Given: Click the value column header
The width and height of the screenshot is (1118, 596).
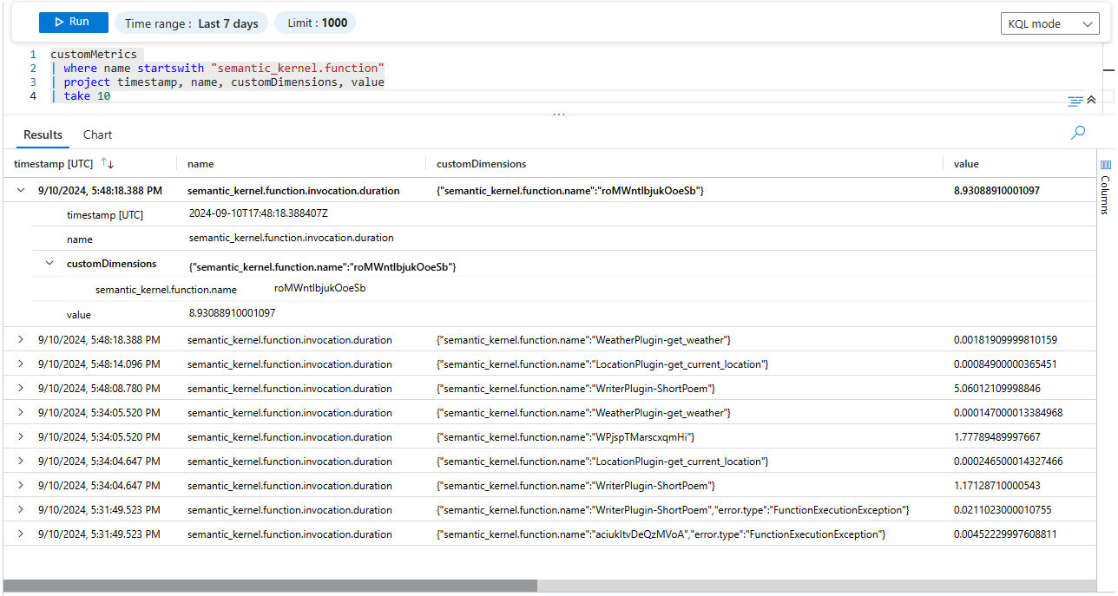Looking at the screenshot, I should point(966,164).
